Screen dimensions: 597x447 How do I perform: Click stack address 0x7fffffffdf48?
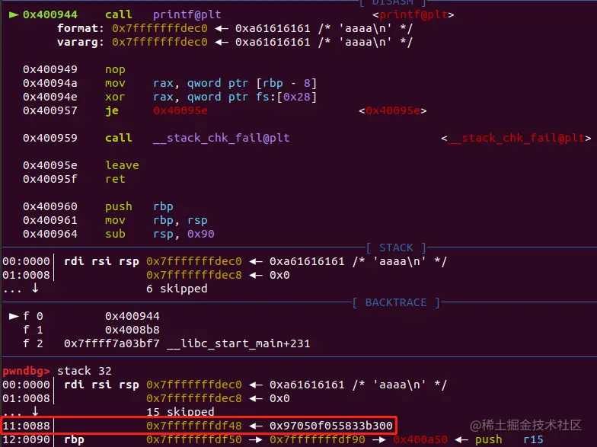193,426
